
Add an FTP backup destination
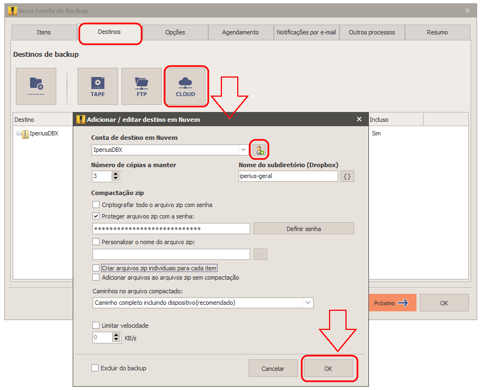click(x=142, y=86)
